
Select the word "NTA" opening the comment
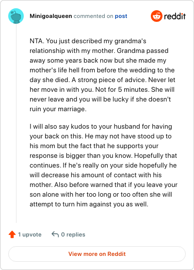[36, 41]
